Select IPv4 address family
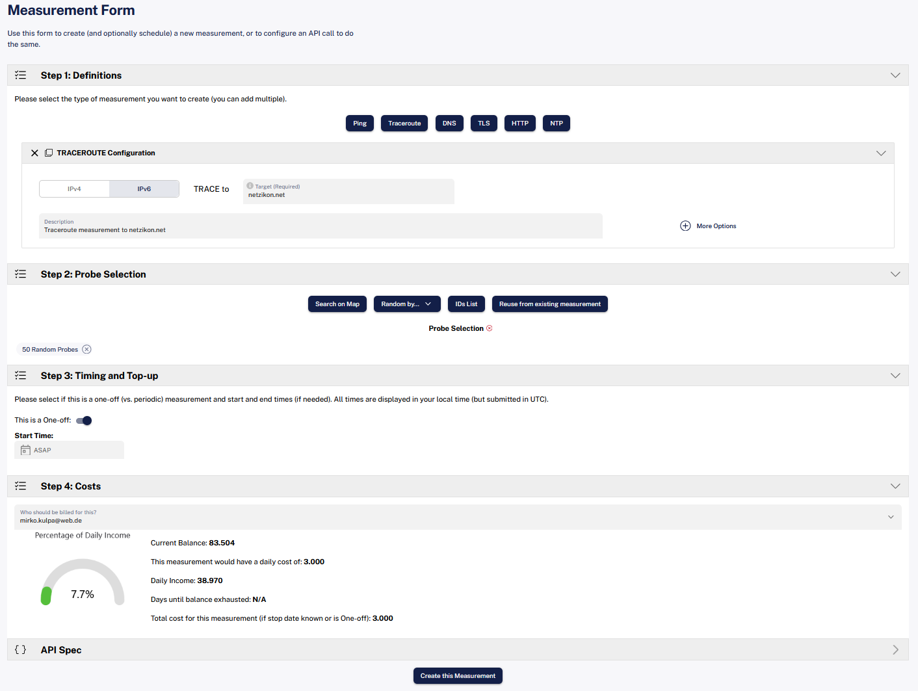This screenshot has width=918, height=691. point(74,189)
